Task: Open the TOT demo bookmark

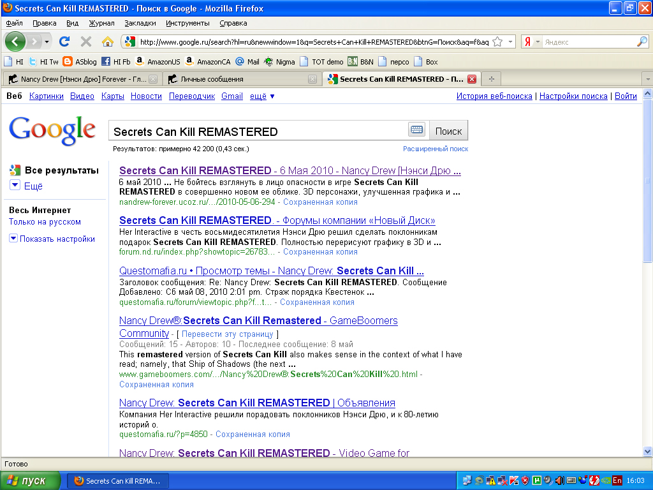Action: (322, 62)
